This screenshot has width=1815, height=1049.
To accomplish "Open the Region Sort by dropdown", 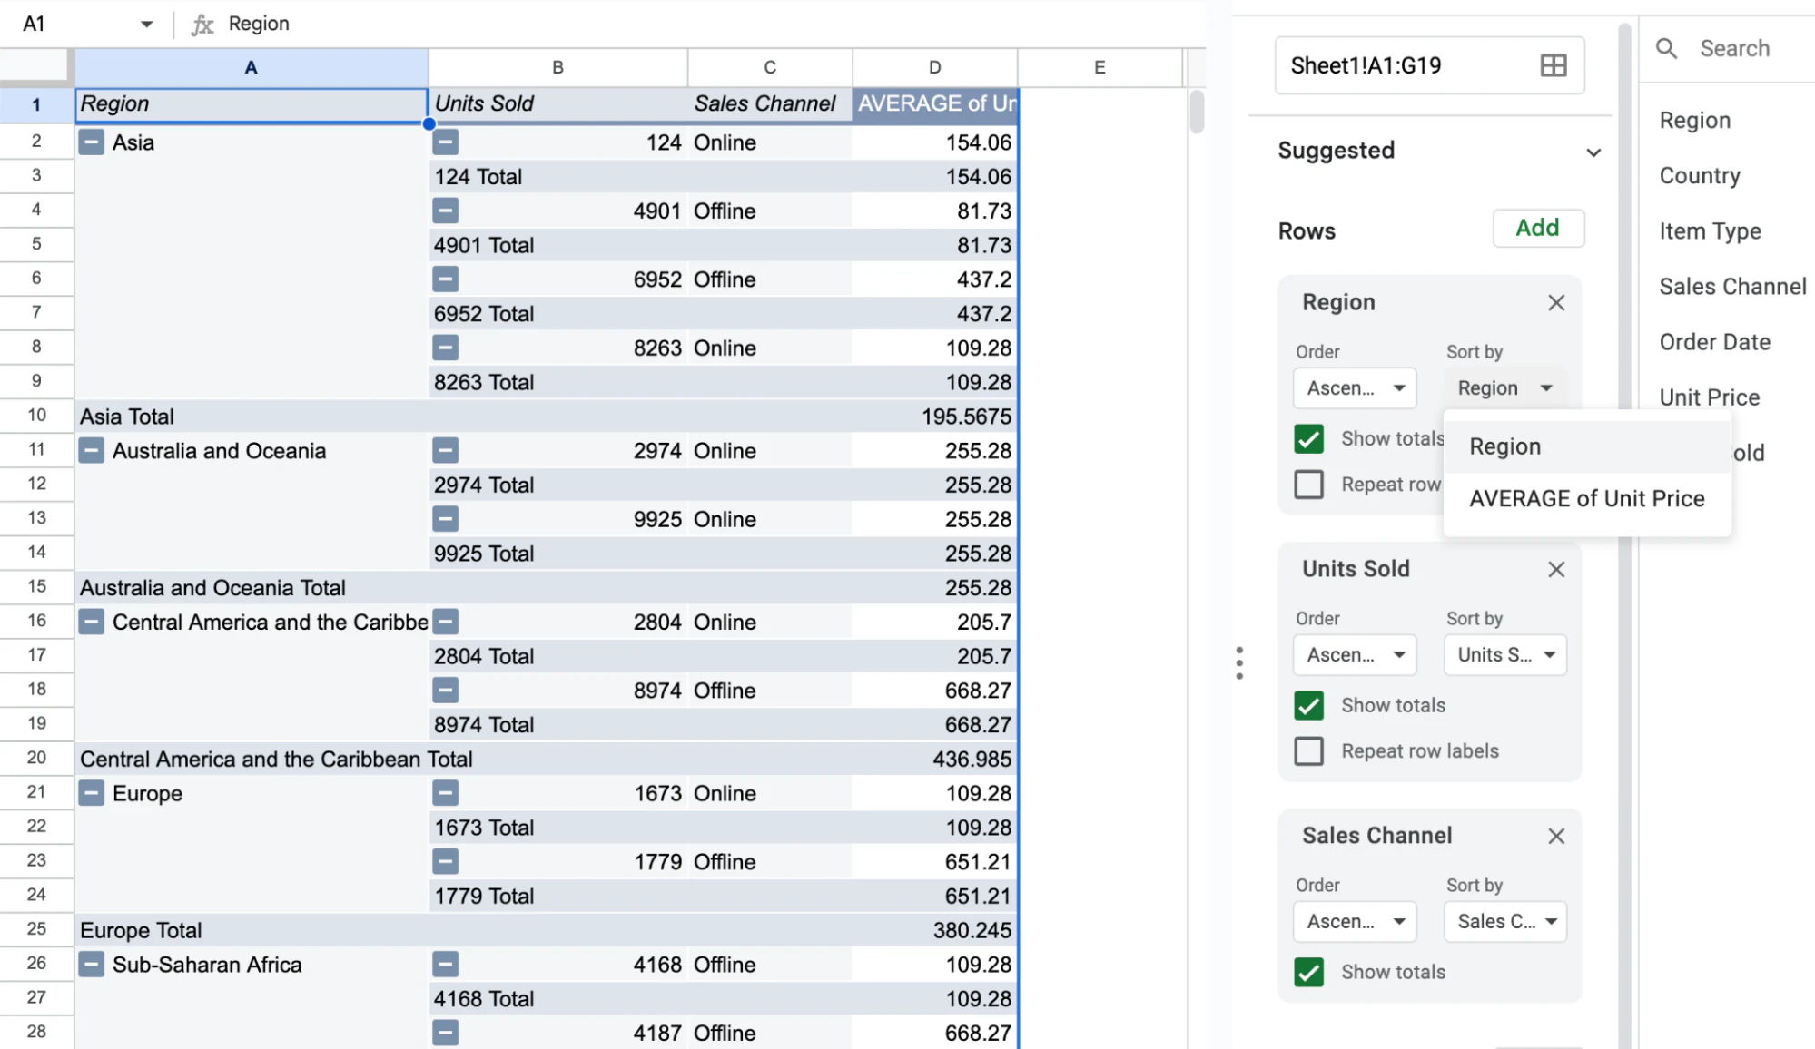I will (1505, 388).
